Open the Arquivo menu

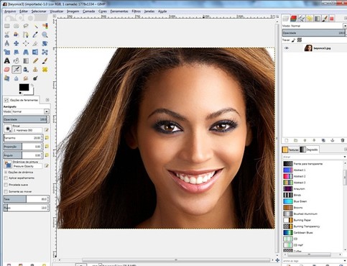click(x=10, y=12)
